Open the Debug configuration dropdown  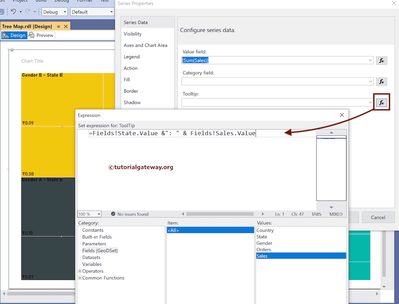click(x=64, y=12)
